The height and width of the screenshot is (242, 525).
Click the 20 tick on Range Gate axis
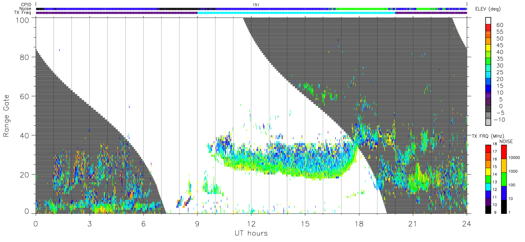pos(25,175)
